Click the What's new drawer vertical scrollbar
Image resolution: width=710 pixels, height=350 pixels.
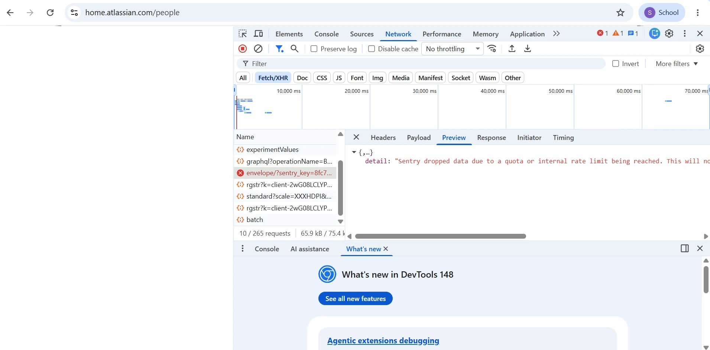pos(706,279)
